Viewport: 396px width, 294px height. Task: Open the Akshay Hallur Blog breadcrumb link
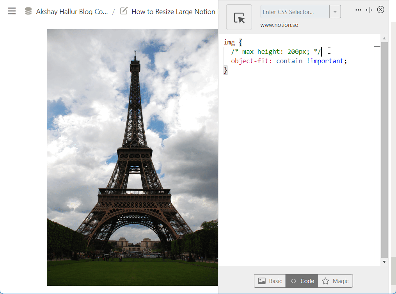pos(72,11)
